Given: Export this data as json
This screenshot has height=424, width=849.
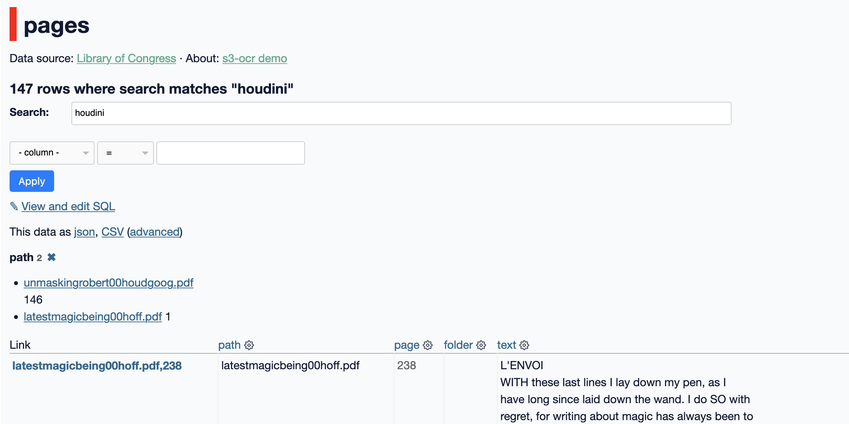Looking at the screenshot, I should coord(84,232).
